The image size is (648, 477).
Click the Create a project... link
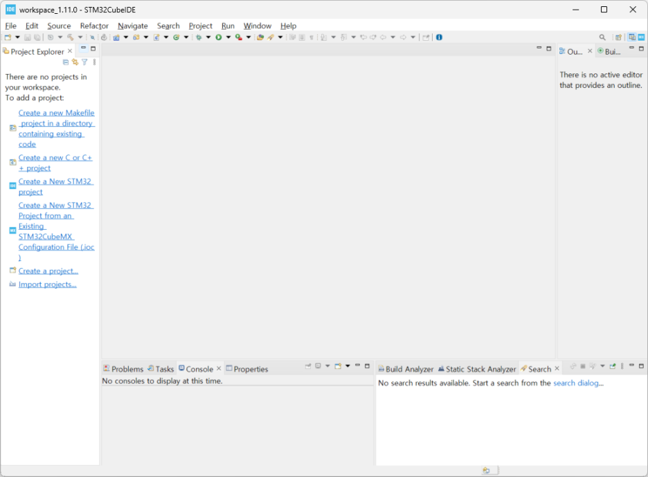pos(48,271)
